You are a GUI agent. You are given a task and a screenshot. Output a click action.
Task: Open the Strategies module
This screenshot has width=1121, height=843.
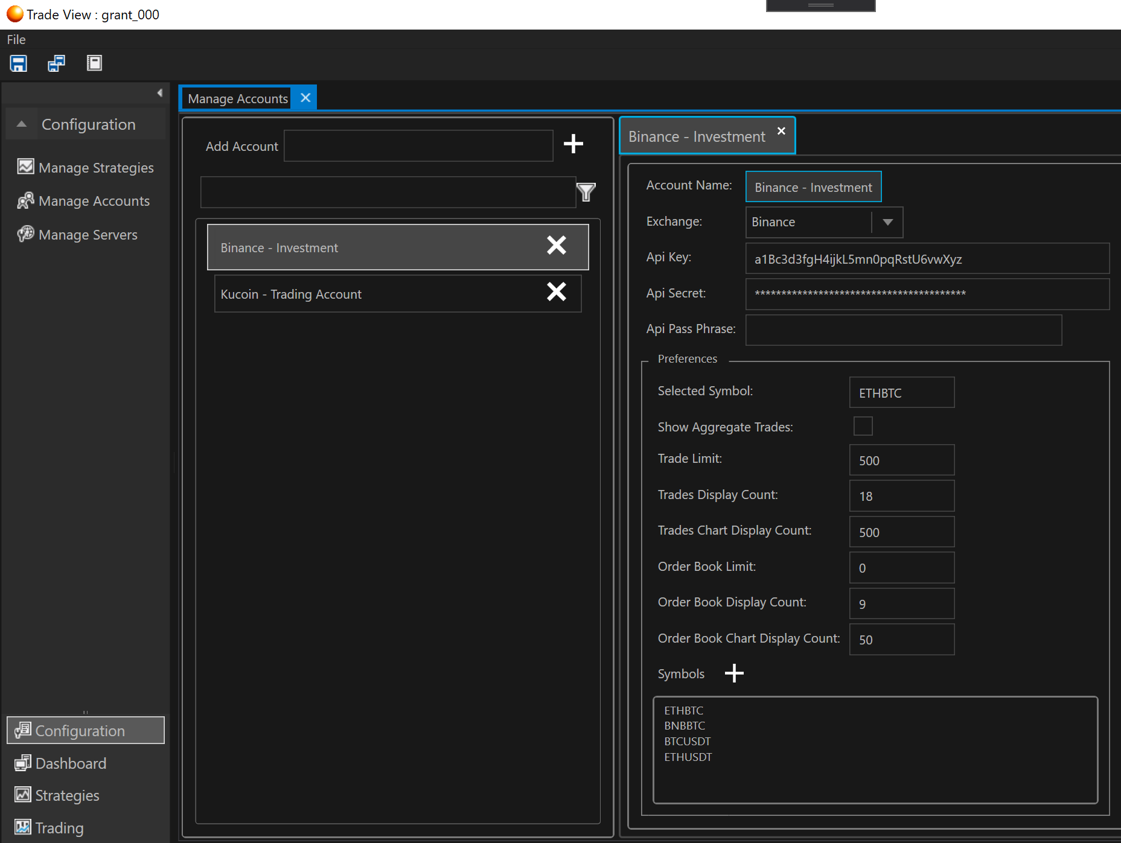57,795
